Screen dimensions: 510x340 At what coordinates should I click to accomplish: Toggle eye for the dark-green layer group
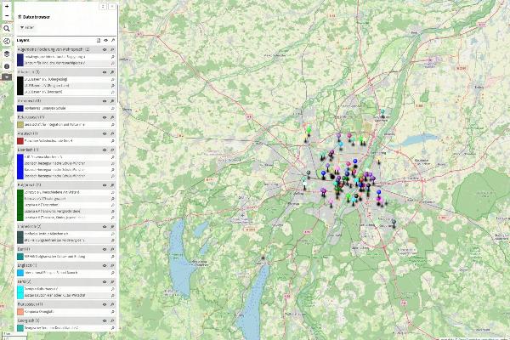[105, 185]
